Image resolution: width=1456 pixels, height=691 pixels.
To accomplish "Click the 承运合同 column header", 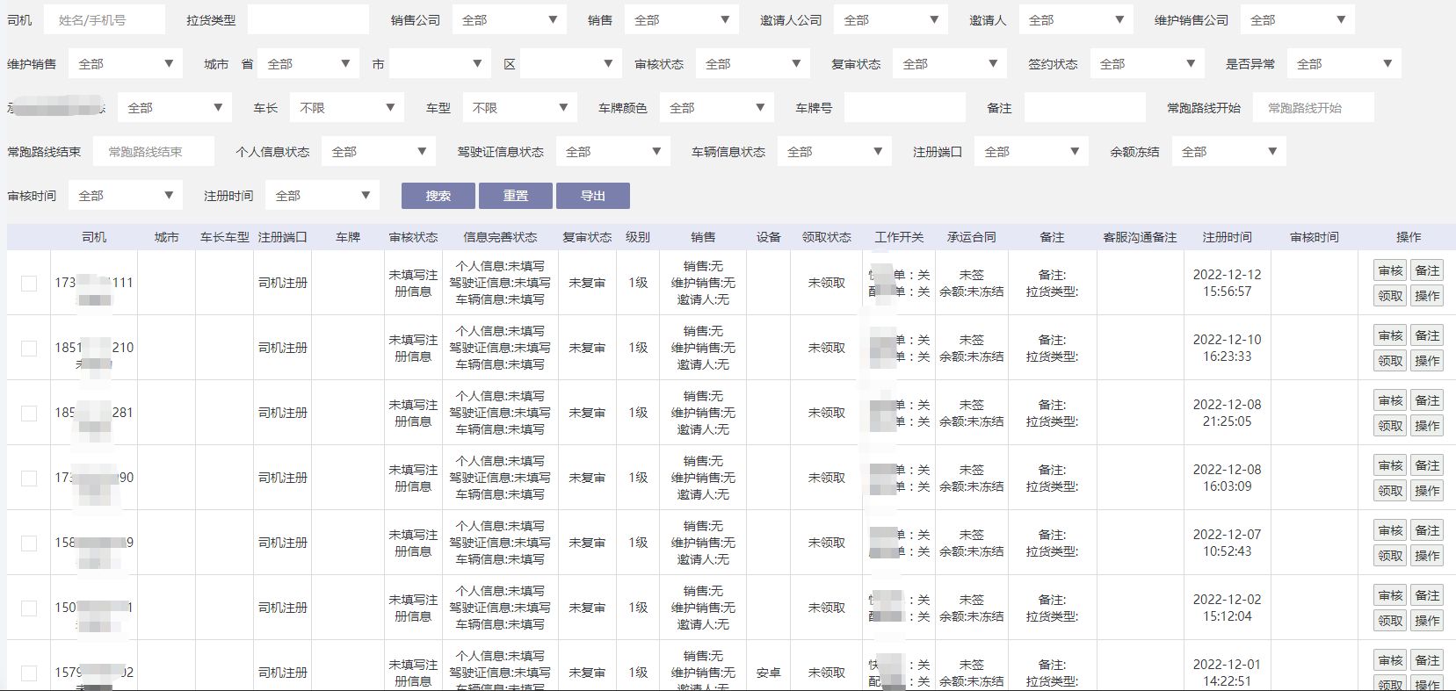I will click(x=971, y=237).
